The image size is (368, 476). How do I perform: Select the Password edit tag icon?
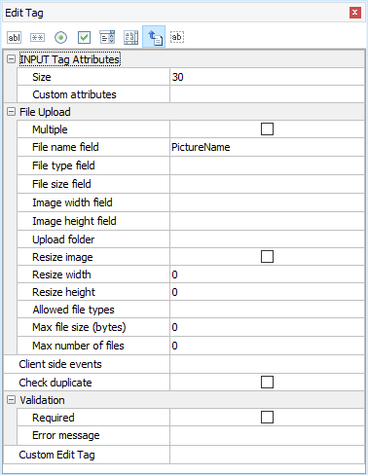pyautogui.click(x=37, y=37)
